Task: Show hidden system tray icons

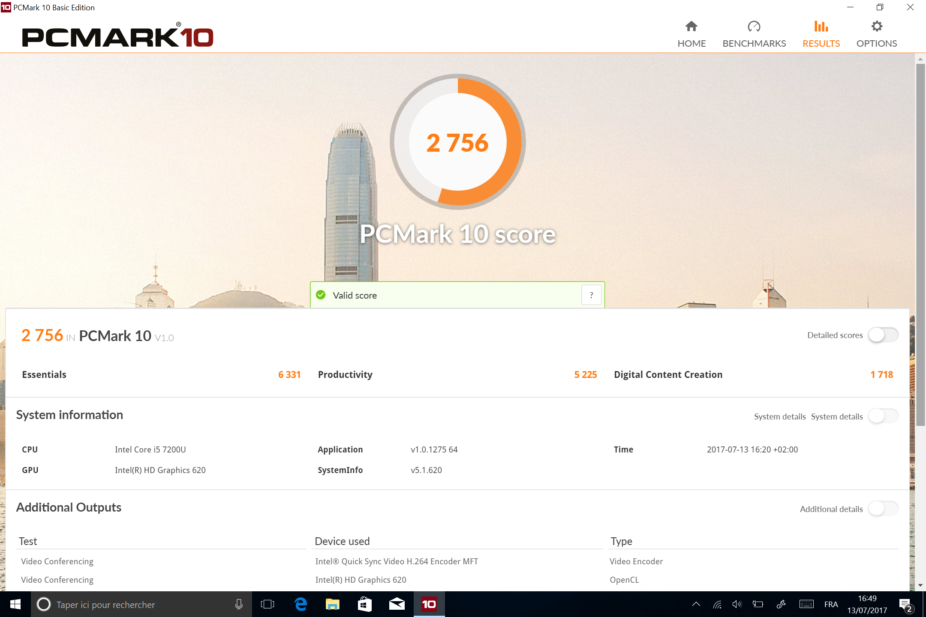Action: 696,604
